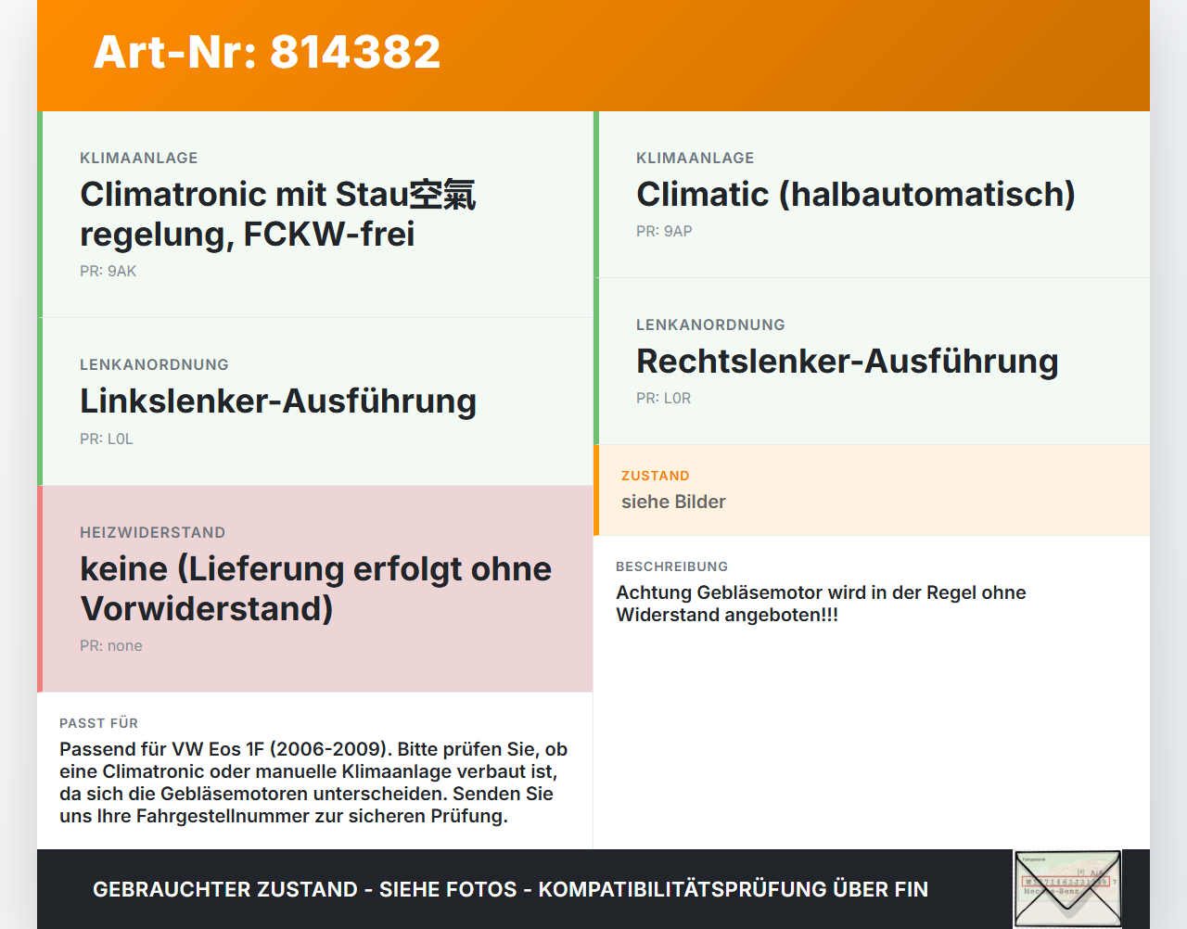
Task: Click the Beschreibung Gebläsemotor warning text
Action: [x=821, y=604]
